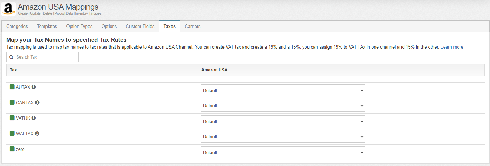The image size is (490, 166).
Task: Click the green square beside VATUK
Action: point(12,118)
